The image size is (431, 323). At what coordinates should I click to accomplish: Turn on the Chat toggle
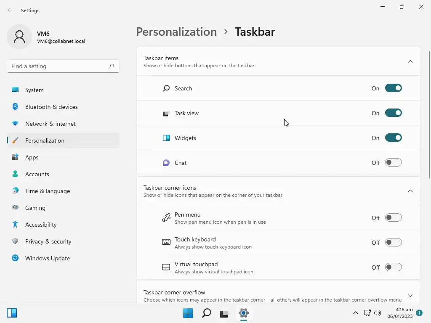394,163
